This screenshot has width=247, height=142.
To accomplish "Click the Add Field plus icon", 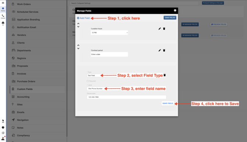I will coord(78,18).
